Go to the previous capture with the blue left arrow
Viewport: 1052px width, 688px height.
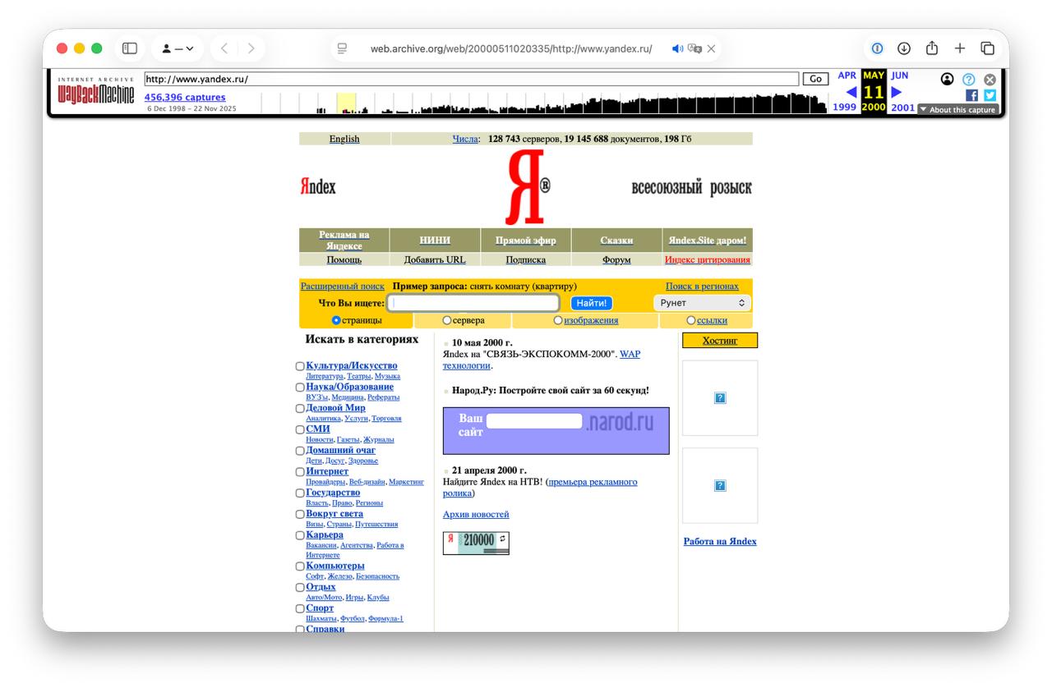[851, 92]
